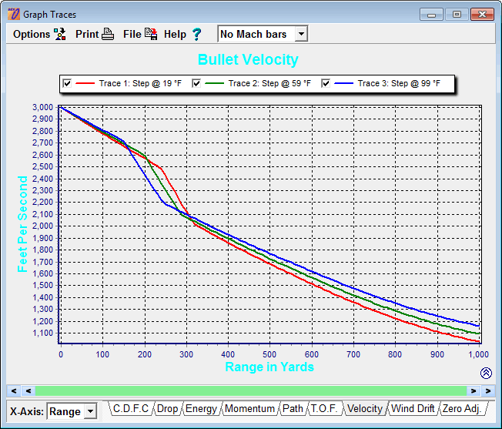
Task: Click the Feet Per Second axis label
Action: [22, 224]
